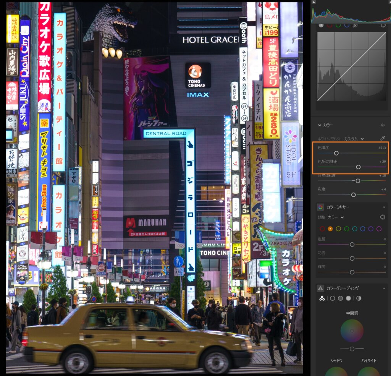The height and width of the screenshot is (376, 391).
Task: Select the green tone curve channel
Action: click(338, 26)
